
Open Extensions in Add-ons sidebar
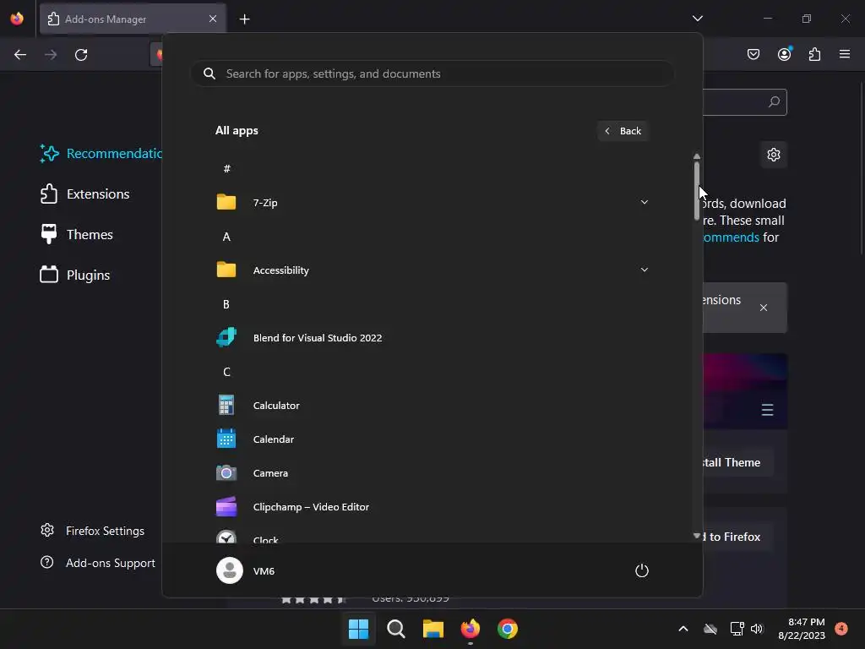pos(85,194)
